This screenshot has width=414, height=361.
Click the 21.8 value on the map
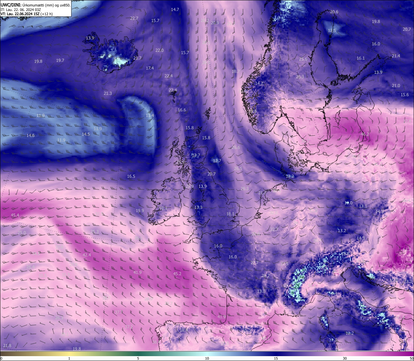click(7, 346)
